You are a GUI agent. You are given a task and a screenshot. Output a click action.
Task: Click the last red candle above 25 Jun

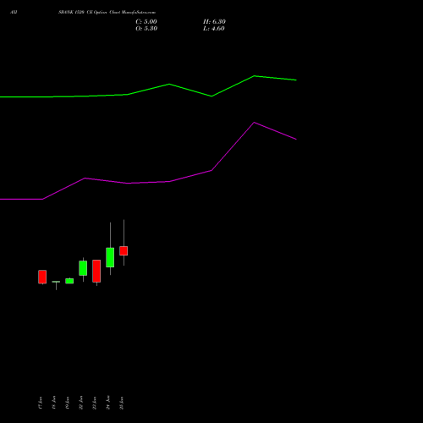[x=124, y=250]
